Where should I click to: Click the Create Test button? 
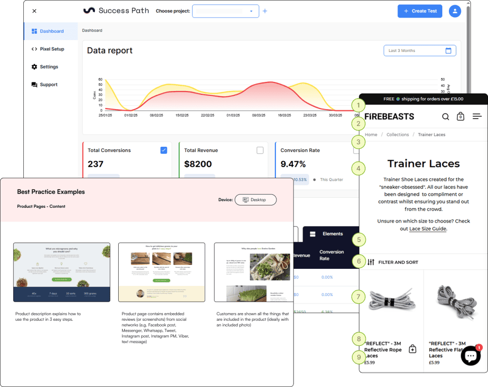[420, 11]
